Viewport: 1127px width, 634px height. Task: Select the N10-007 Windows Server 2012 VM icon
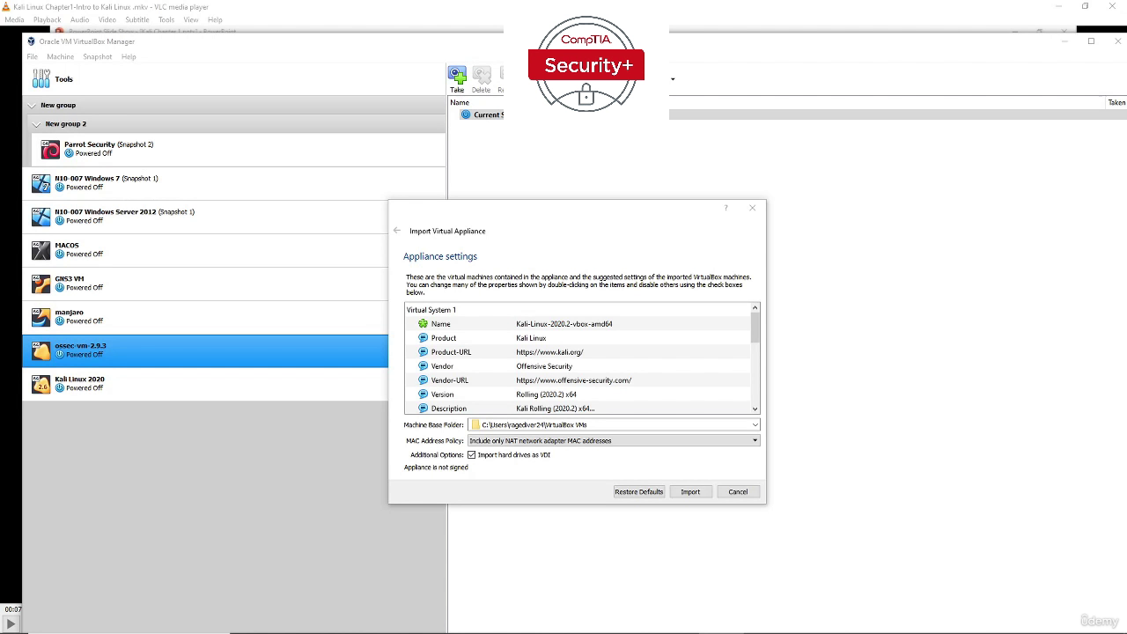(41, 217)
